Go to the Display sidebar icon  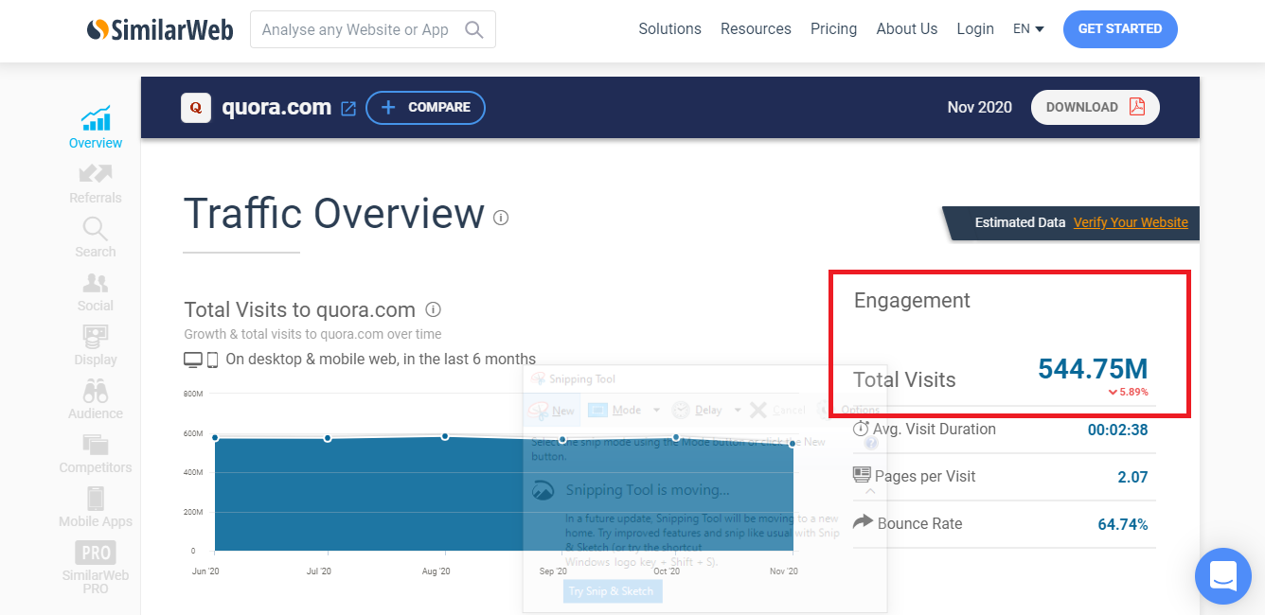96,336
